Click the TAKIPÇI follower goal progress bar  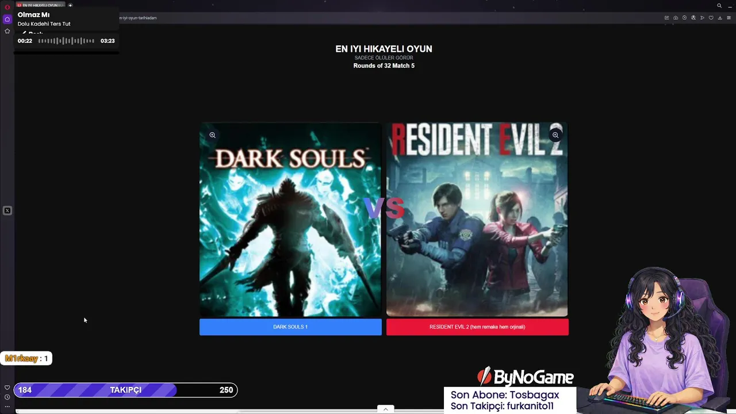[125, 390]
